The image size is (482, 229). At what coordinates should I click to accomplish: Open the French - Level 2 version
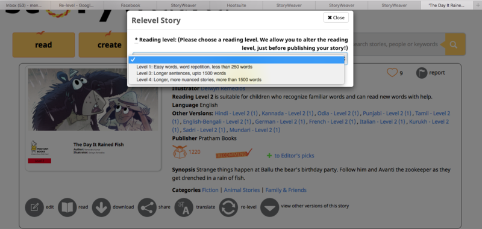point(333,121)
